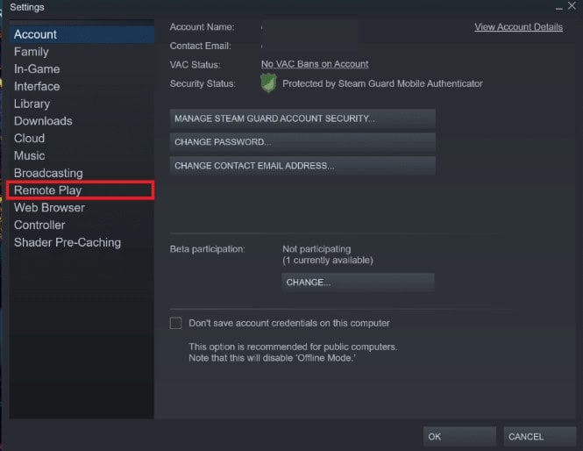Click the 'Security Status:' label
Image resolution: width=583 pixels, height=451 pixels.
tap(203, 83)
